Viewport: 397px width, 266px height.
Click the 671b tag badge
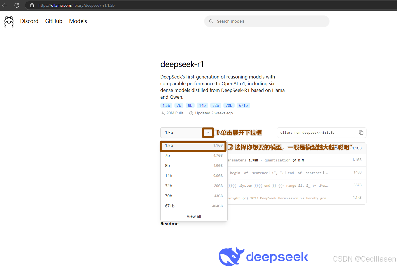point(243,105)
